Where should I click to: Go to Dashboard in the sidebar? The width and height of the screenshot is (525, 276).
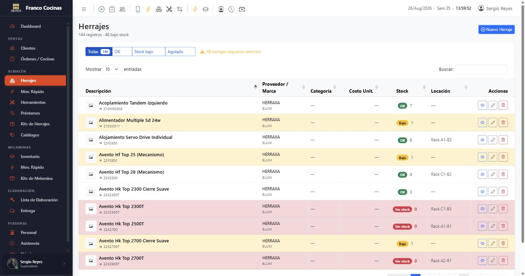point(35,26)
